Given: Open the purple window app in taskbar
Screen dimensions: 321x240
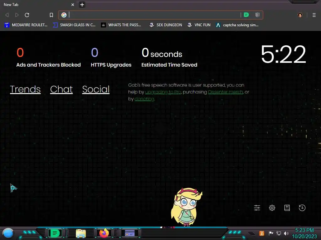Looking at the screenshot, I should [130, 233].
